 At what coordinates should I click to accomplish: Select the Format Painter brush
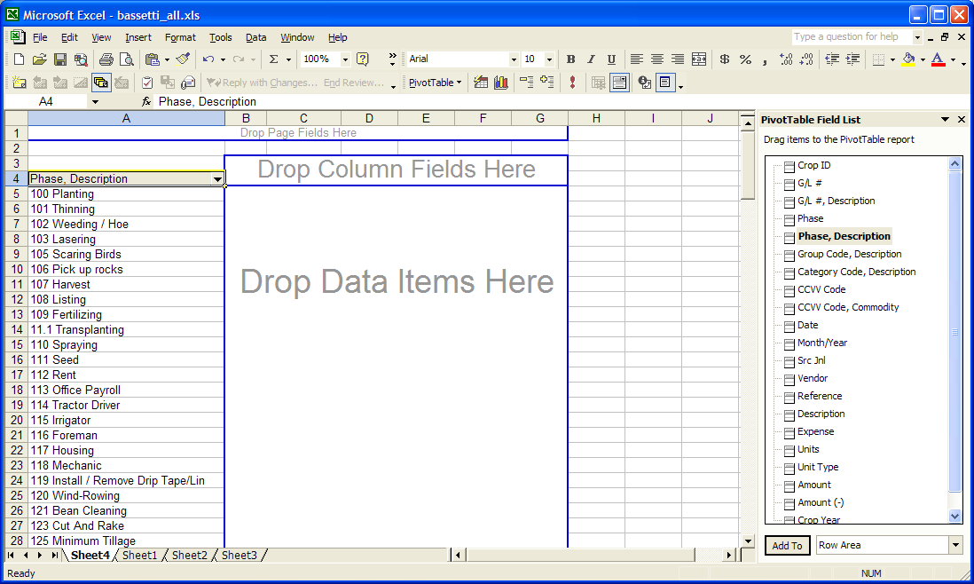pyautogui.click(x=183, y=59)
